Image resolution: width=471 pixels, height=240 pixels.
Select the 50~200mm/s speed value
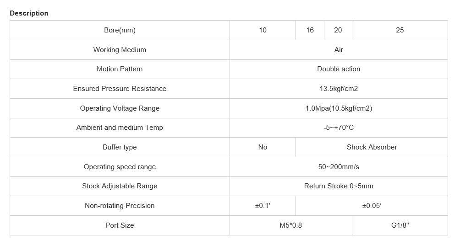(339, 167)
